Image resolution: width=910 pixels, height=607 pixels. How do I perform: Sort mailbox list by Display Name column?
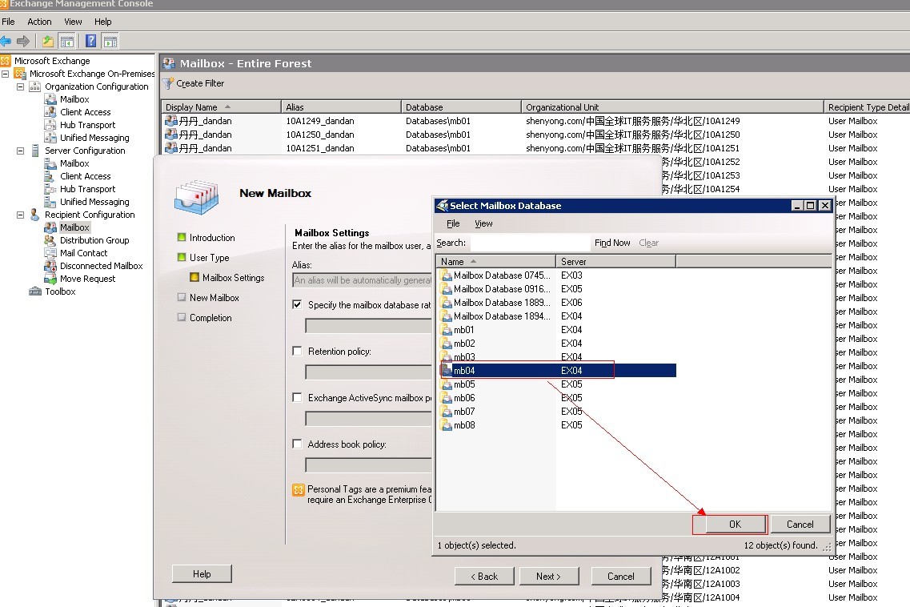[x=221, y=107]
